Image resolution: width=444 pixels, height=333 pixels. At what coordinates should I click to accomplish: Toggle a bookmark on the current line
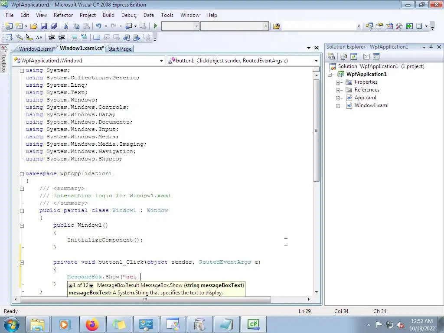(97, 37)
